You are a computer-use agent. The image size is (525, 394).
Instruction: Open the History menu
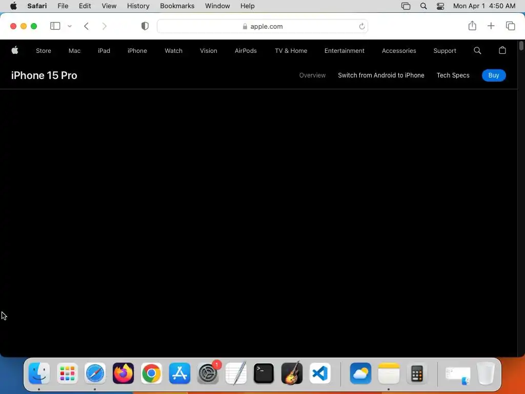tap(138, 6)
